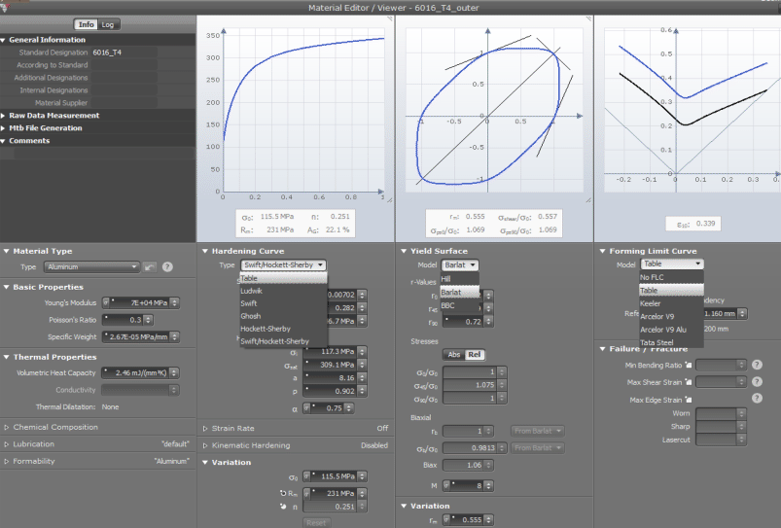781x528 pixels.
Task: Click the revert arrow icon beside Aluminum type
Action: [150, 266]
